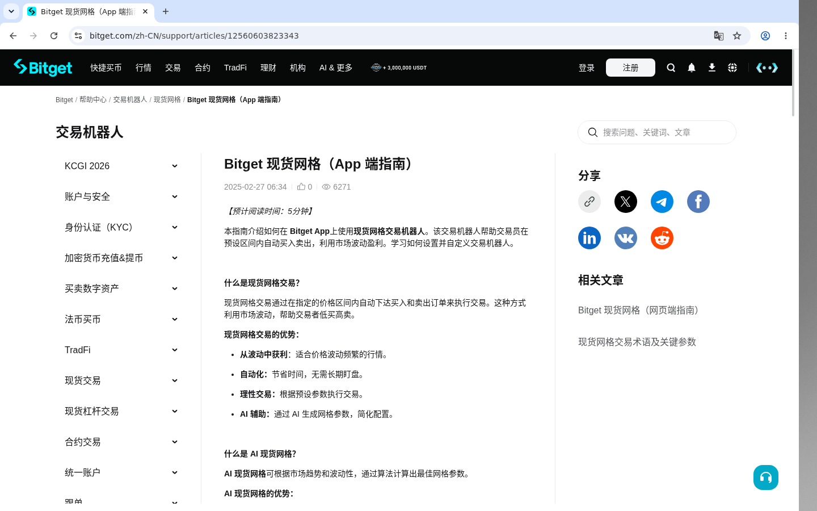Viewport: 817px width, 511px height.
Task: Click the page vertical scrollbar
Action: (x=793, y=83)
